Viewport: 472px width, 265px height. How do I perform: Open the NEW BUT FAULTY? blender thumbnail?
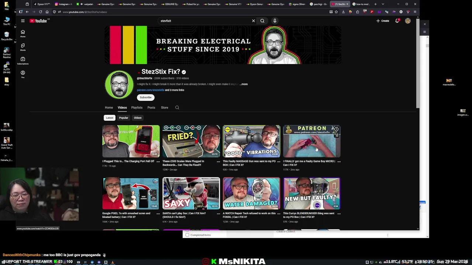[312, 194]
